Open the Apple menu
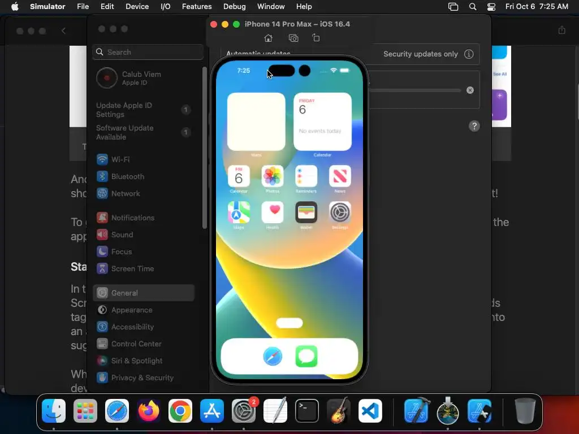Screen dimensions: 579x434 pyautogui.click(x=15, y=7)
